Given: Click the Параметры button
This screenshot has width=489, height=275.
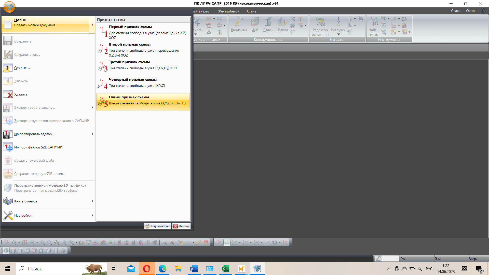Looking at the screenshot, I should click(x=157, y=226).
